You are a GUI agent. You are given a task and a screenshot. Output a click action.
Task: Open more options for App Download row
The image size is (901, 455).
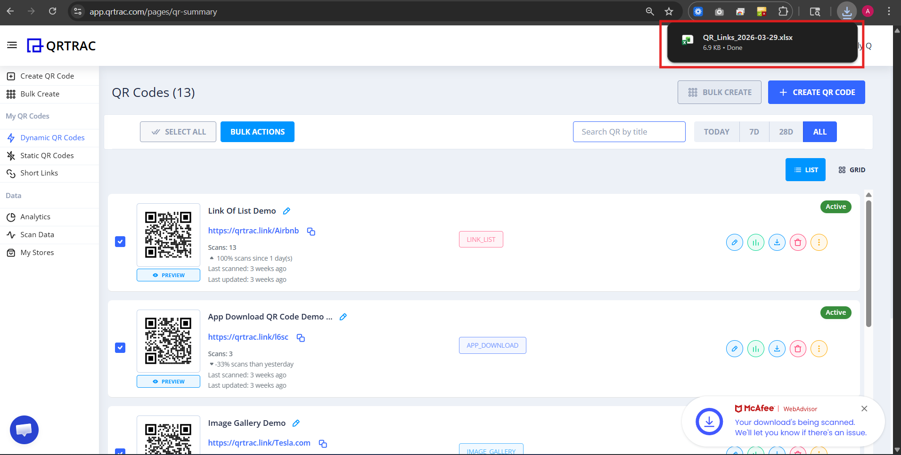click(819, 349)
